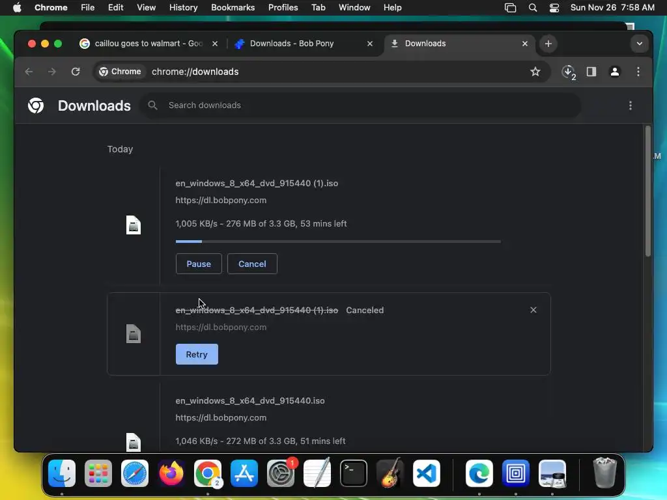
Task: Open the Bookmarks menu
Action: click(233, 7)
